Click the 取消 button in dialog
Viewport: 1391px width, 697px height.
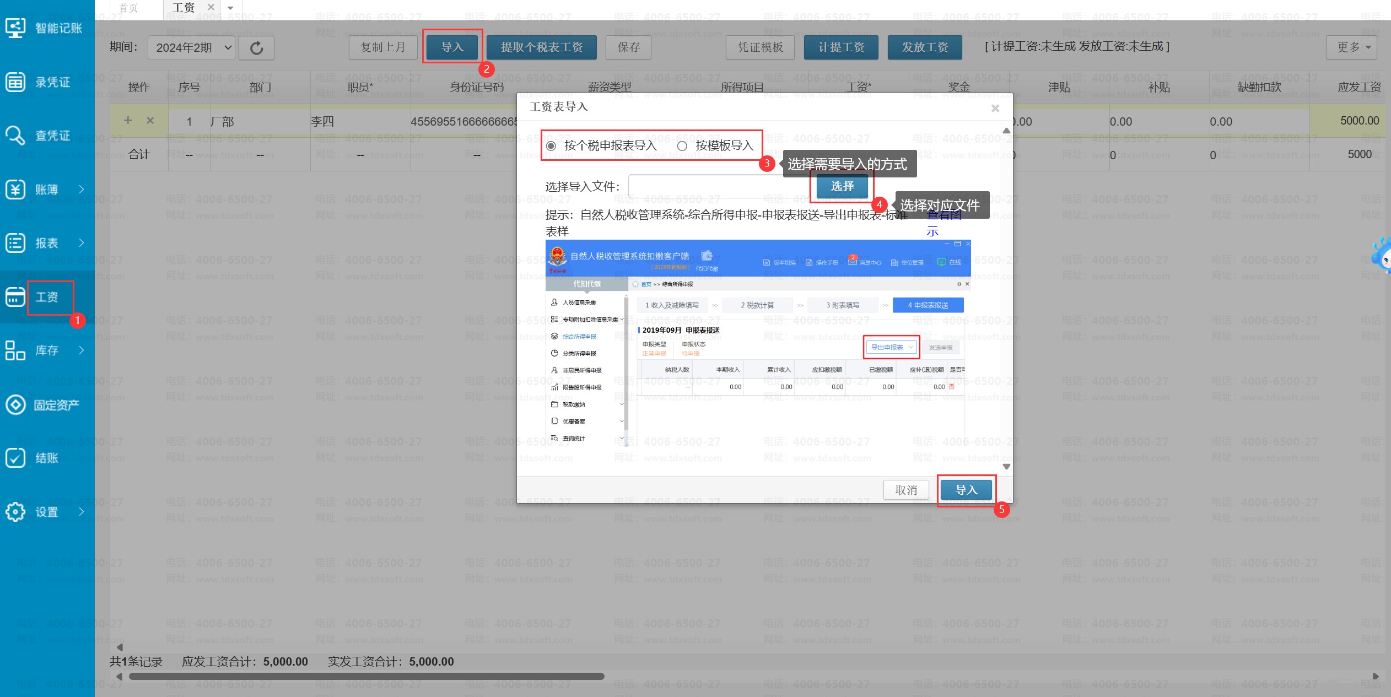[x=905, y=490]
